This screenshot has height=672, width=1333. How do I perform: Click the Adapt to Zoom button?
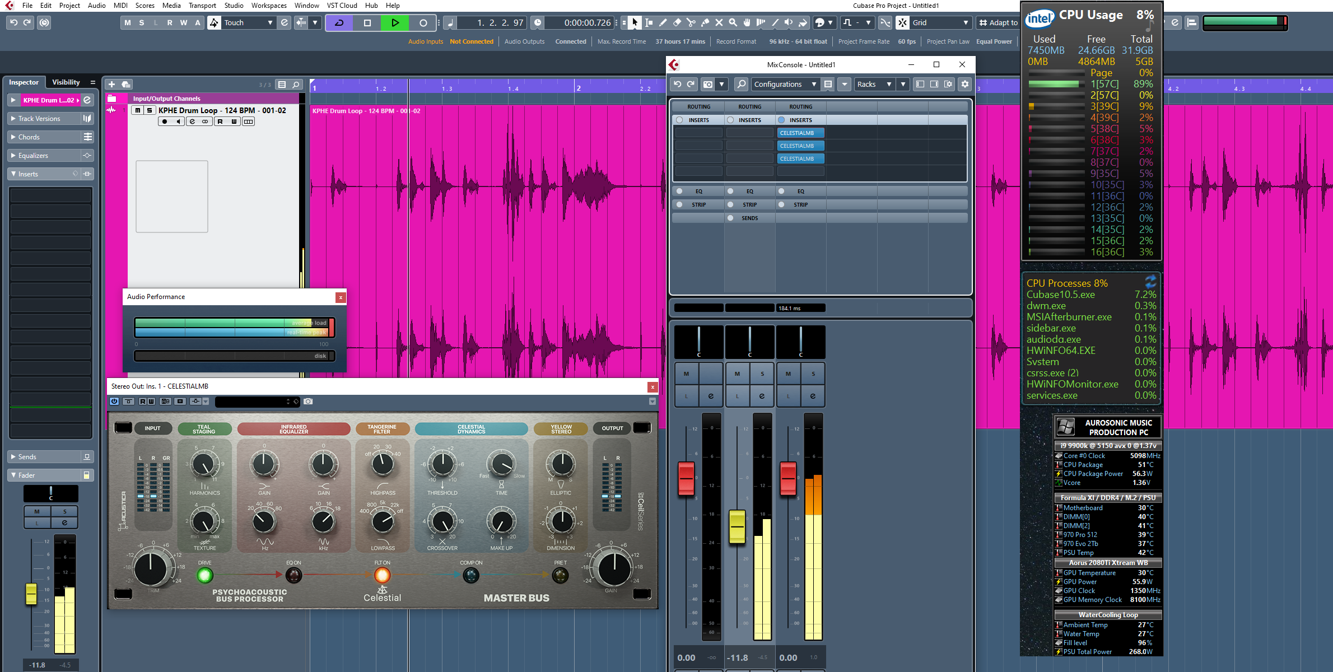click(x=998, y=22)
